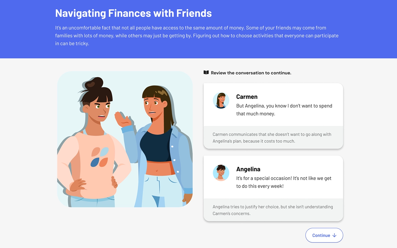Click the Navigating Finances with Friends title
The image size is (397, 248).
[133, 13]
